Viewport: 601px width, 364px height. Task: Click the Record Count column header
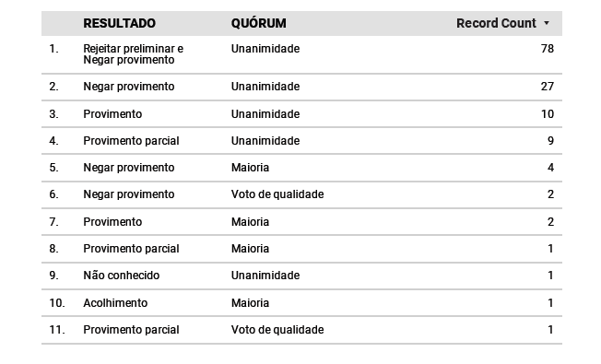point(496,23)
